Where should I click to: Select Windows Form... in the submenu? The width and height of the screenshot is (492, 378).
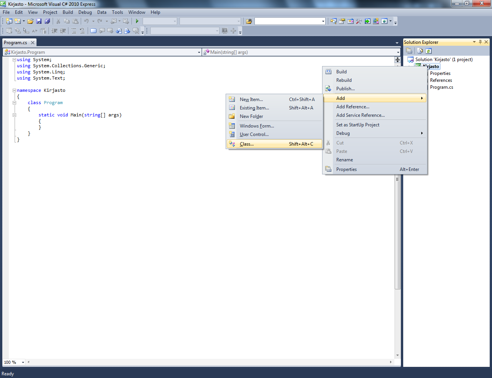point(274,126)
